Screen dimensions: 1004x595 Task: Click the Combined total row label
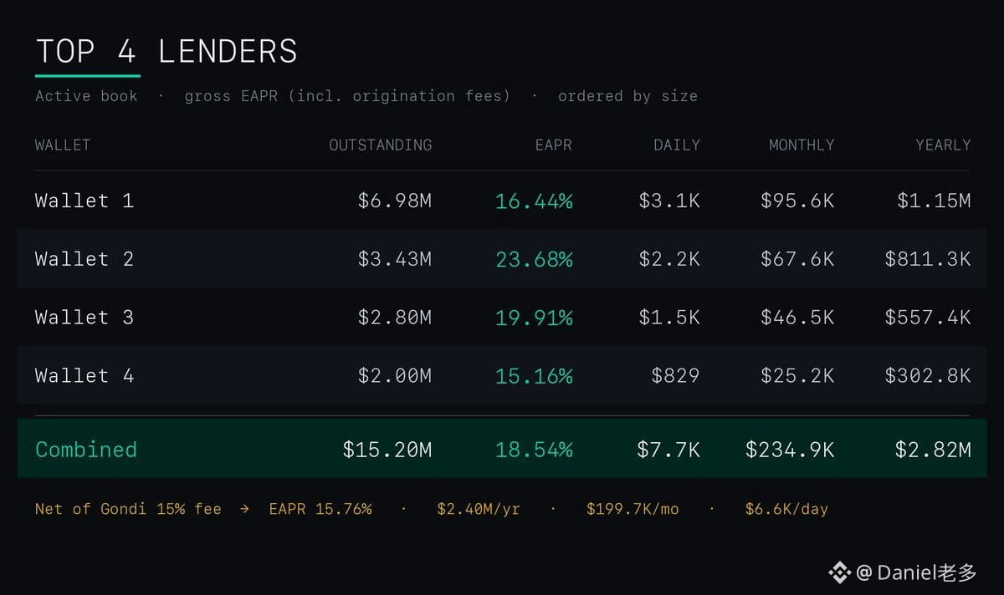(x=86, y=450)
